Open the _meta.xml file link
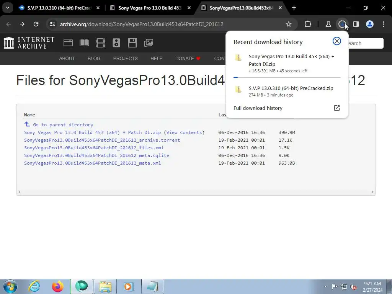 click(93, 163)
